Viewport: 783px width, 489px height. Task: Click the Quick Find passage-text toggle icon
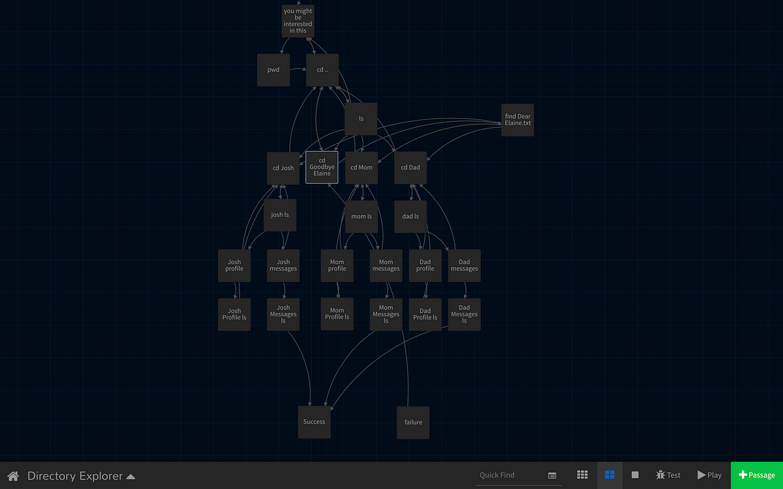coord(552,475)
